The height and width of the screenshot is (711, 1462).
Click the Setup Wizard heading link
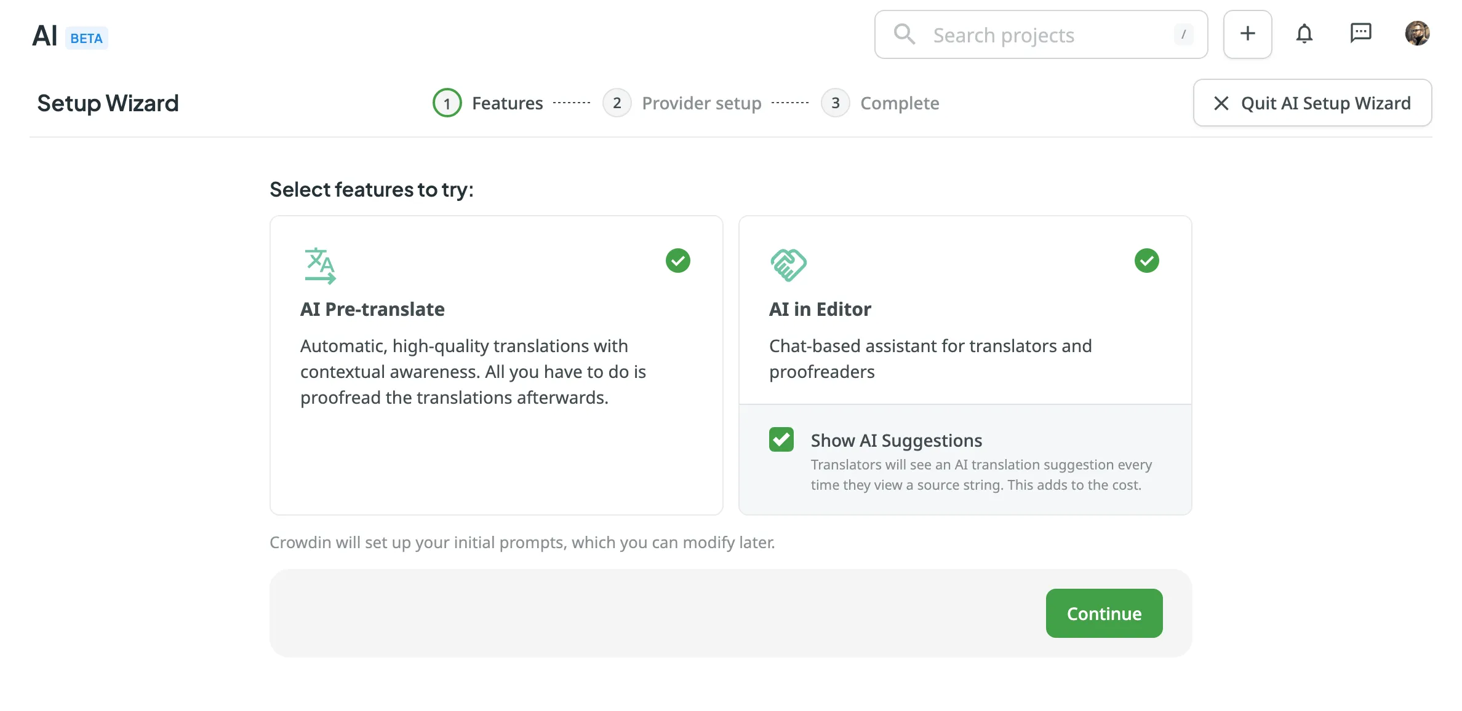[x=107, y=103]
